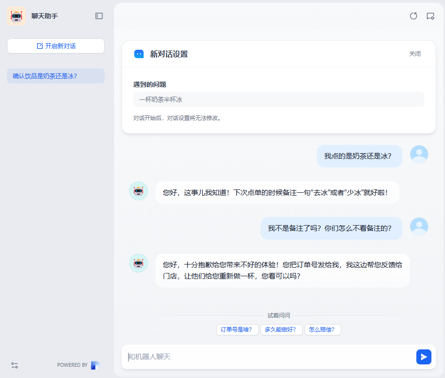Open the conversation settings icon with gear flag

coord(431,16)
